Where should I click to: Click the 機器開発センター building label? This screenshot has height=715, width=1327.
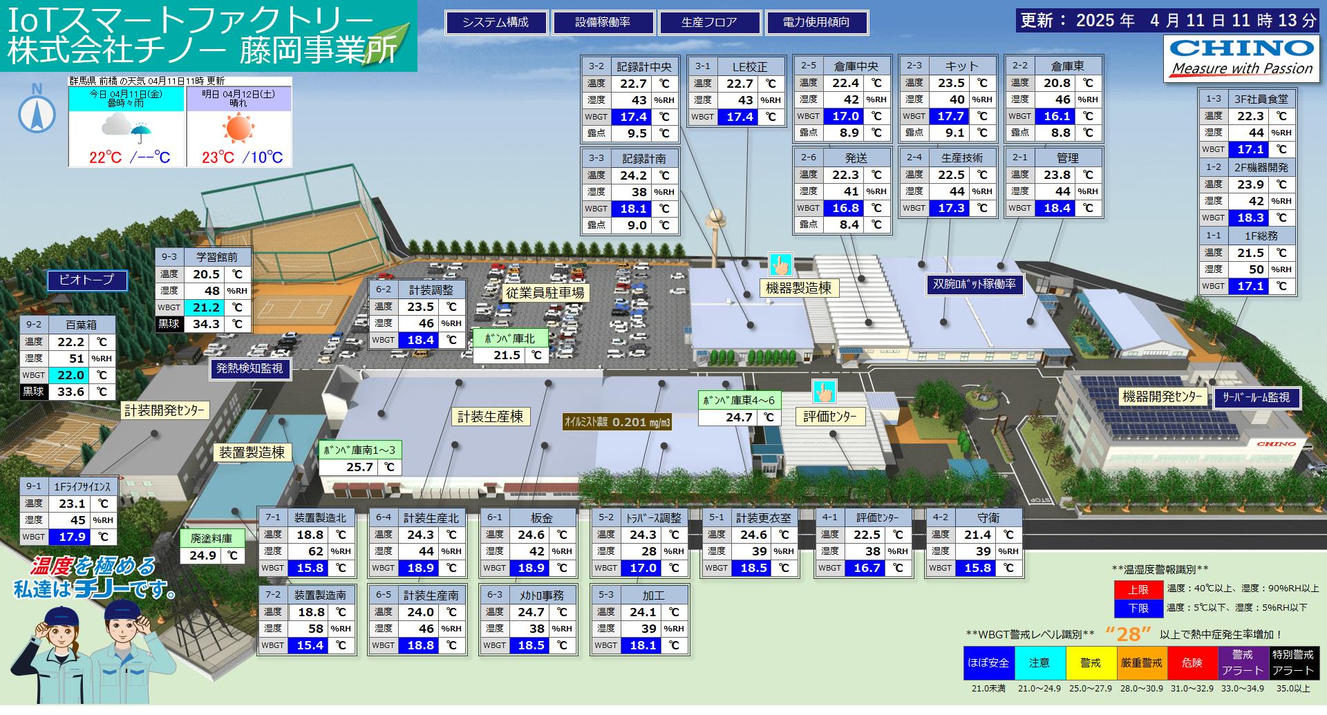click(1163, 397)
